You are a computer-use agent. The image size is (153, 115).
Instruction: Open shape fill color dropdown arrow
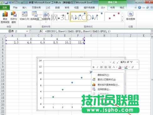[x=123, y=67]
